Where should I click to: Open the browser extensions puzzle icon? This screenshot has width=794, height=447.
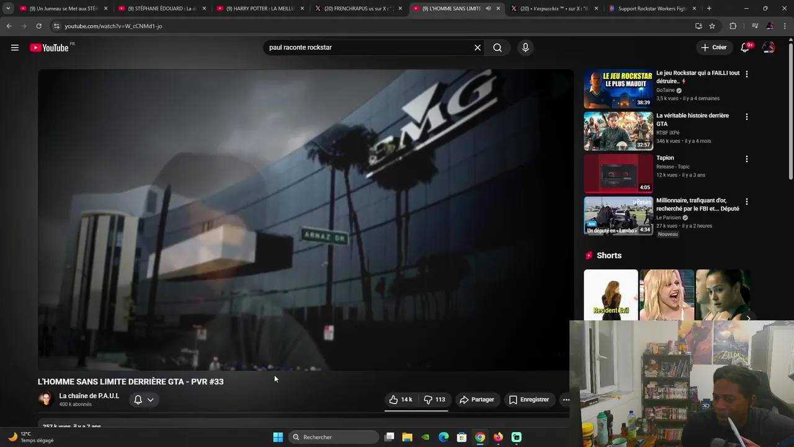(733, 26)
